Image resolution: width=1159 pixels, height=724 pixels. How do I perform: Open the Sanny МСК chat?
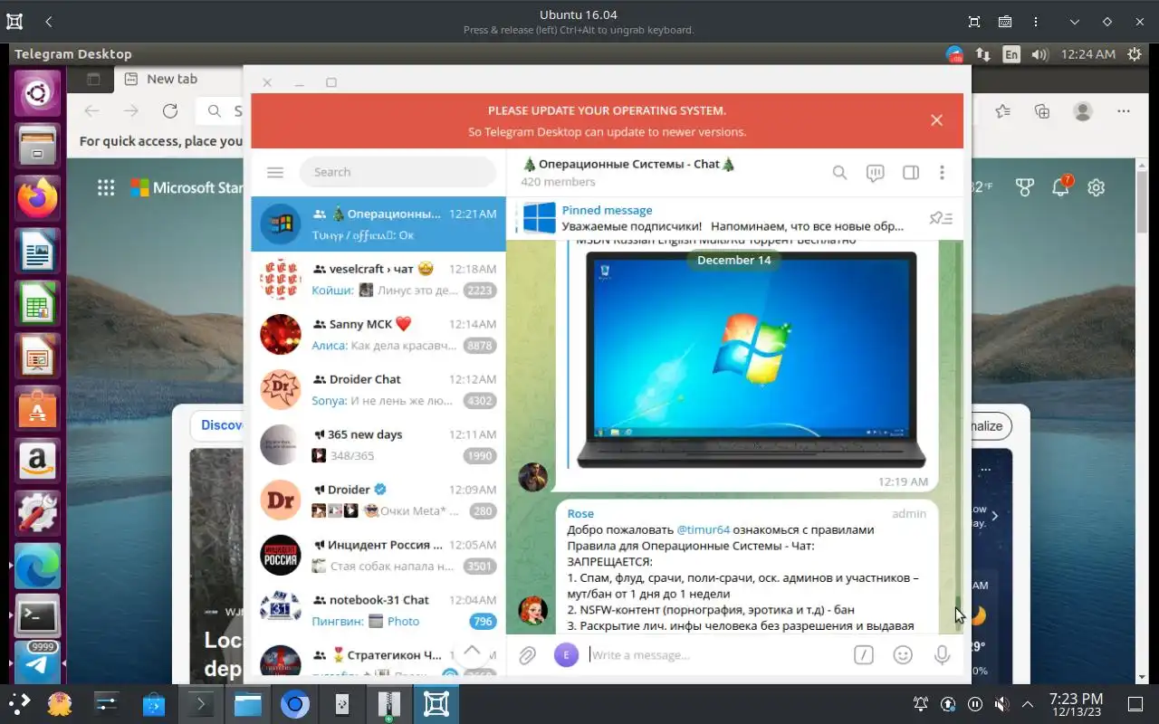pos(378,335)
